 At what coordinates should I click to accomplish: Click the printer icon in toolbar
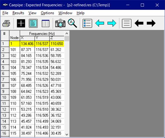pos(6,23)
